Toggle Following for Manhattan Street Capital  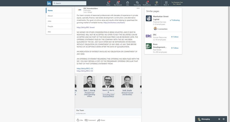(x=175, y=20)
